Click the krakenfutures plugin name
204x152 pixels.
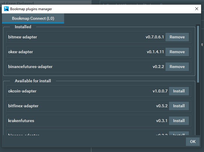22,121
